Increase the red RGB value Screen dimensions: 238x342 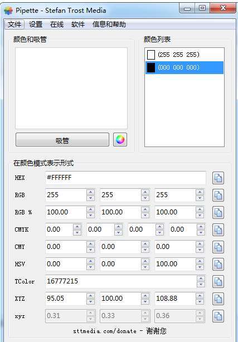(x=90, y=192)
